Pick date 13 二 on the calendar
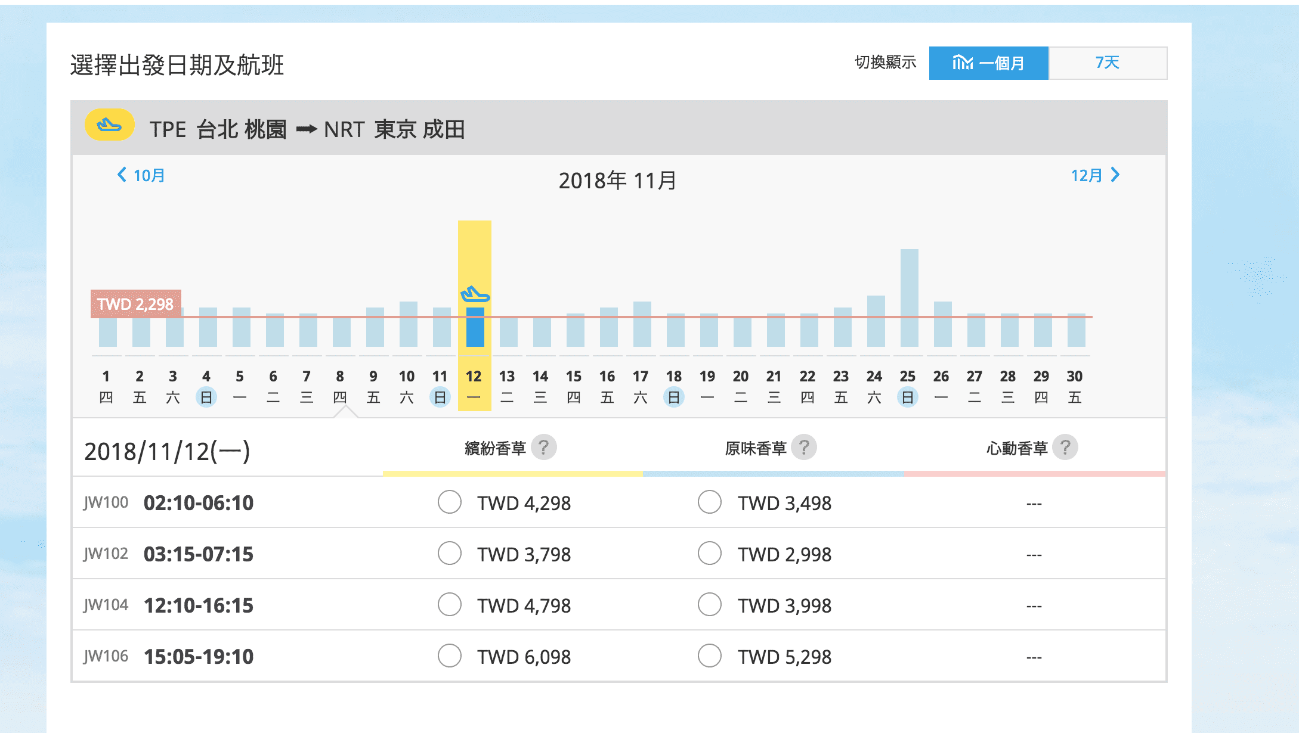This screenshot has width=1299, height=733. pyautogui.click(x=507, y=386)
